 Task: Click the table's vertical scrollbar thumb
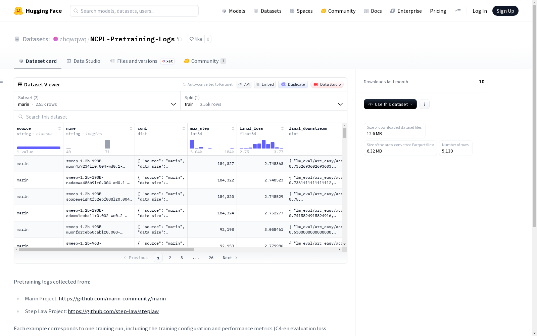coord(344,133)
